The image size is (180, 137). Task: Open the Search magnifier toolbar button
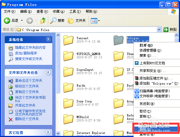(57, 21)
